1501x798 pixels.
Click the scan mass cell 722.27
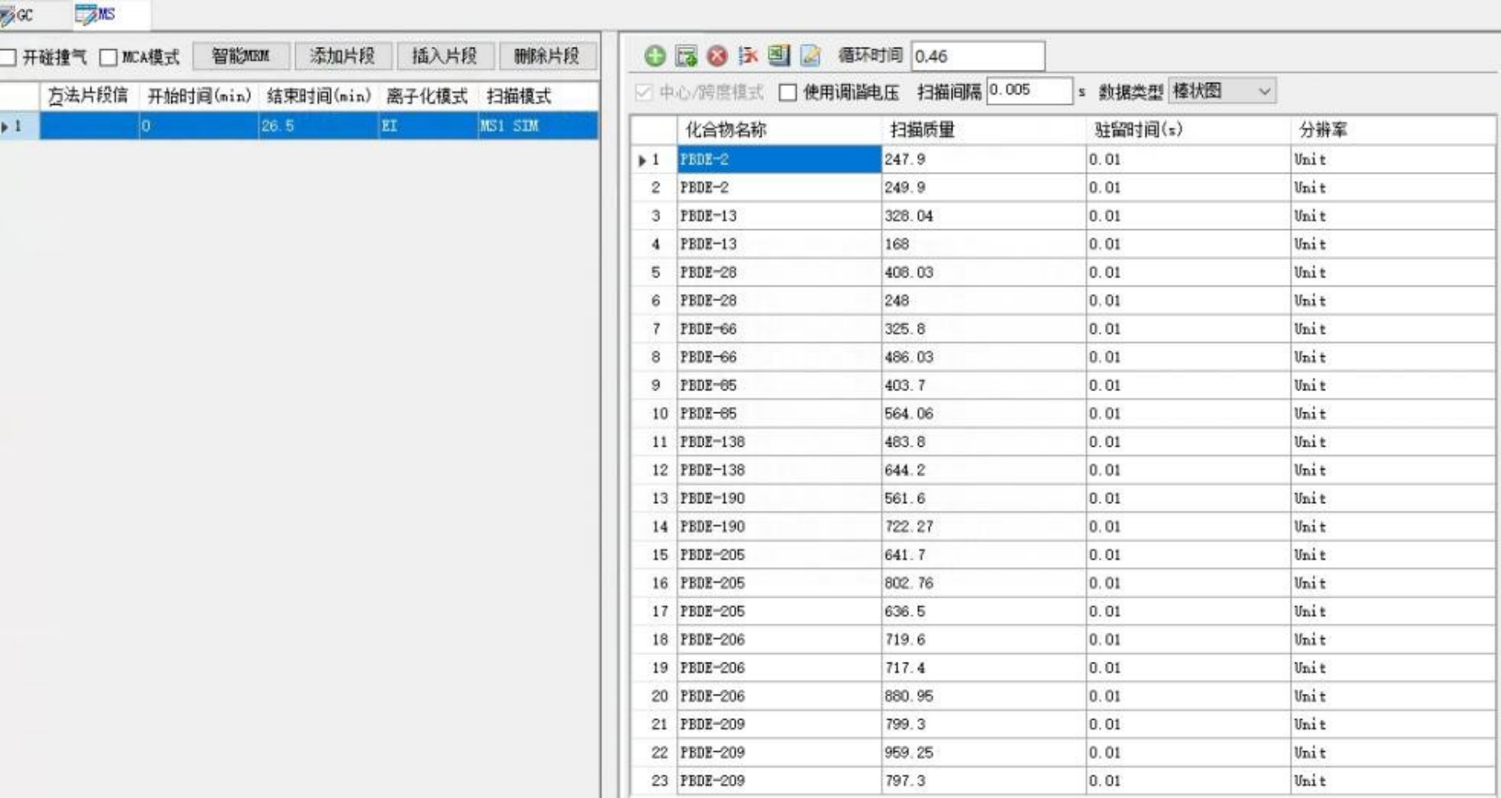coord(983,527)
